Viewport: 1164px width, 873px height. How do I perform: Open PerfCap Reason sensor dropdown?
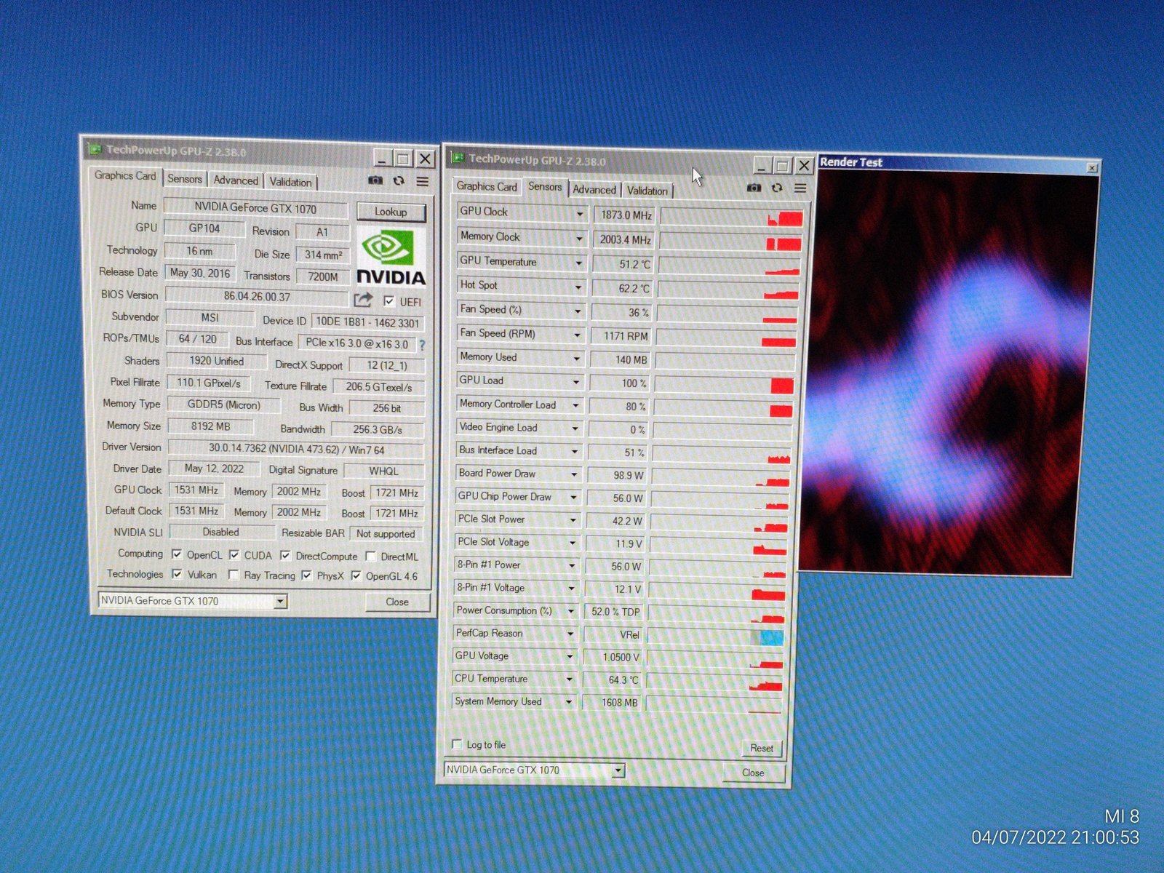[571, 634]
